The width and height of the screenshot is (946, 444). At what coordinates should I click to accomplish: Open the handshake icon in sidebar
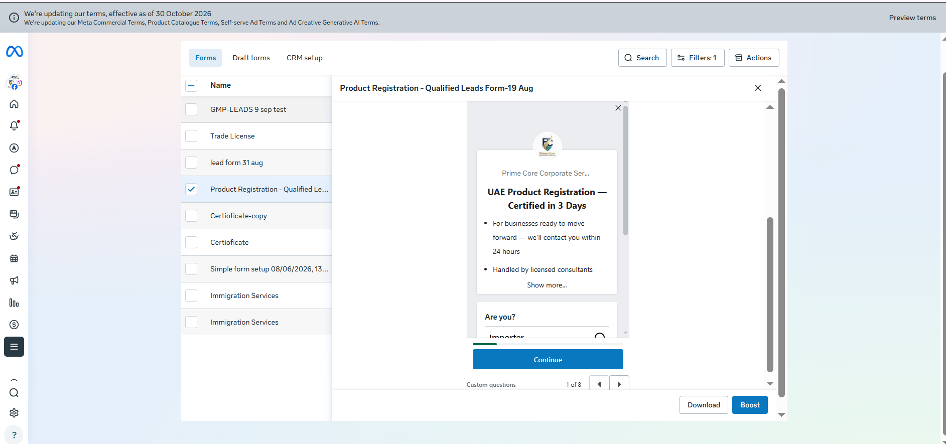pos(14,236)
